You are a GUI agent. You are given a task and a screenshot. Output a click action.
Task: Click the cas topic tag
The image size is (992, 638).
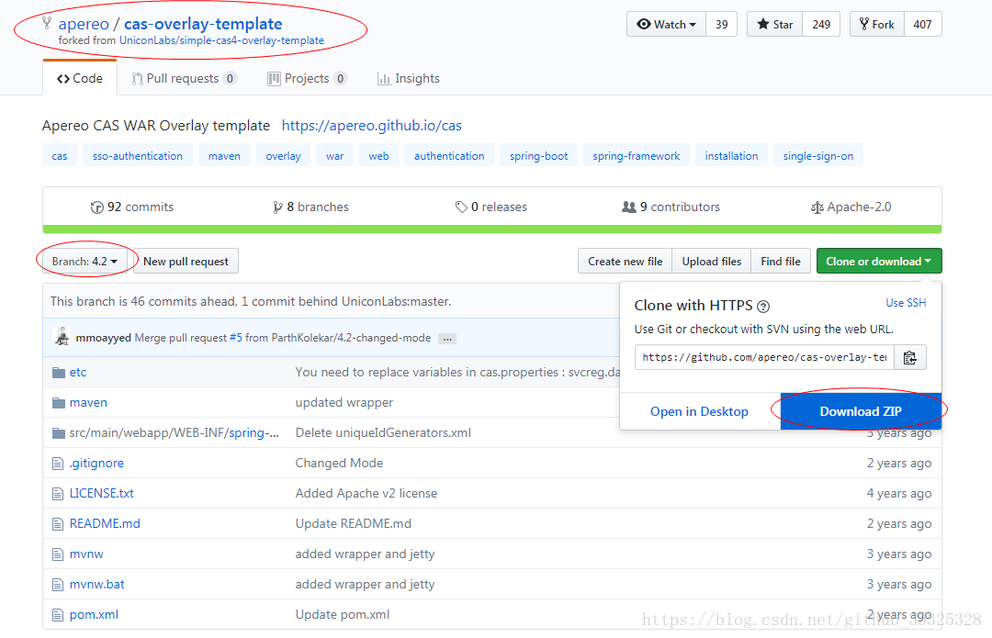pos(60,155)
